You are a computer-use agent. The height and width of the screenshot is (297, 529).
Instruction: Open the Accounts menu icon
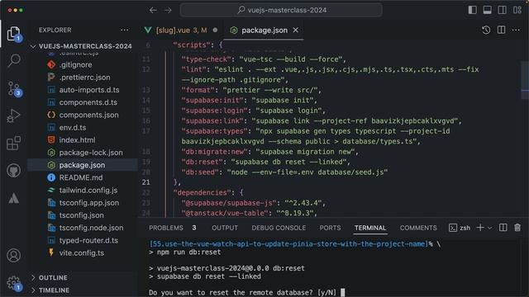(x=14, y=256)
